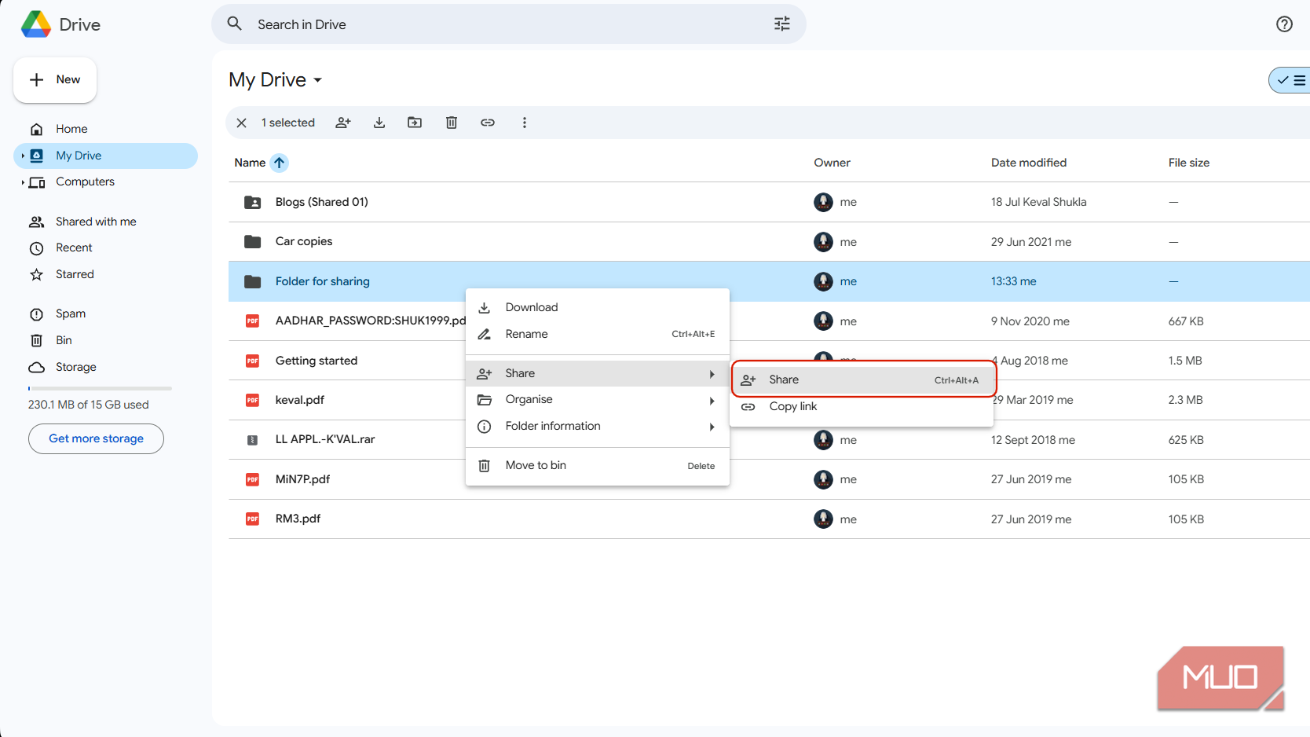This screenshot has width=1310, height=737.
Task: Expand the My Drive tree arrow in sidebar
Action: click(x=23, y=156)
